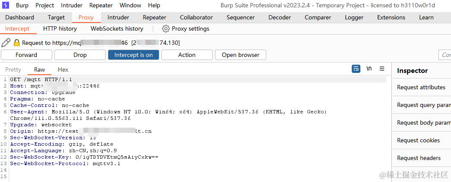The height and width of the screenshot is (182, 451).
Task: Click the Accept-Encoding: gzip, deflate line
Action: tap(62, 144)
